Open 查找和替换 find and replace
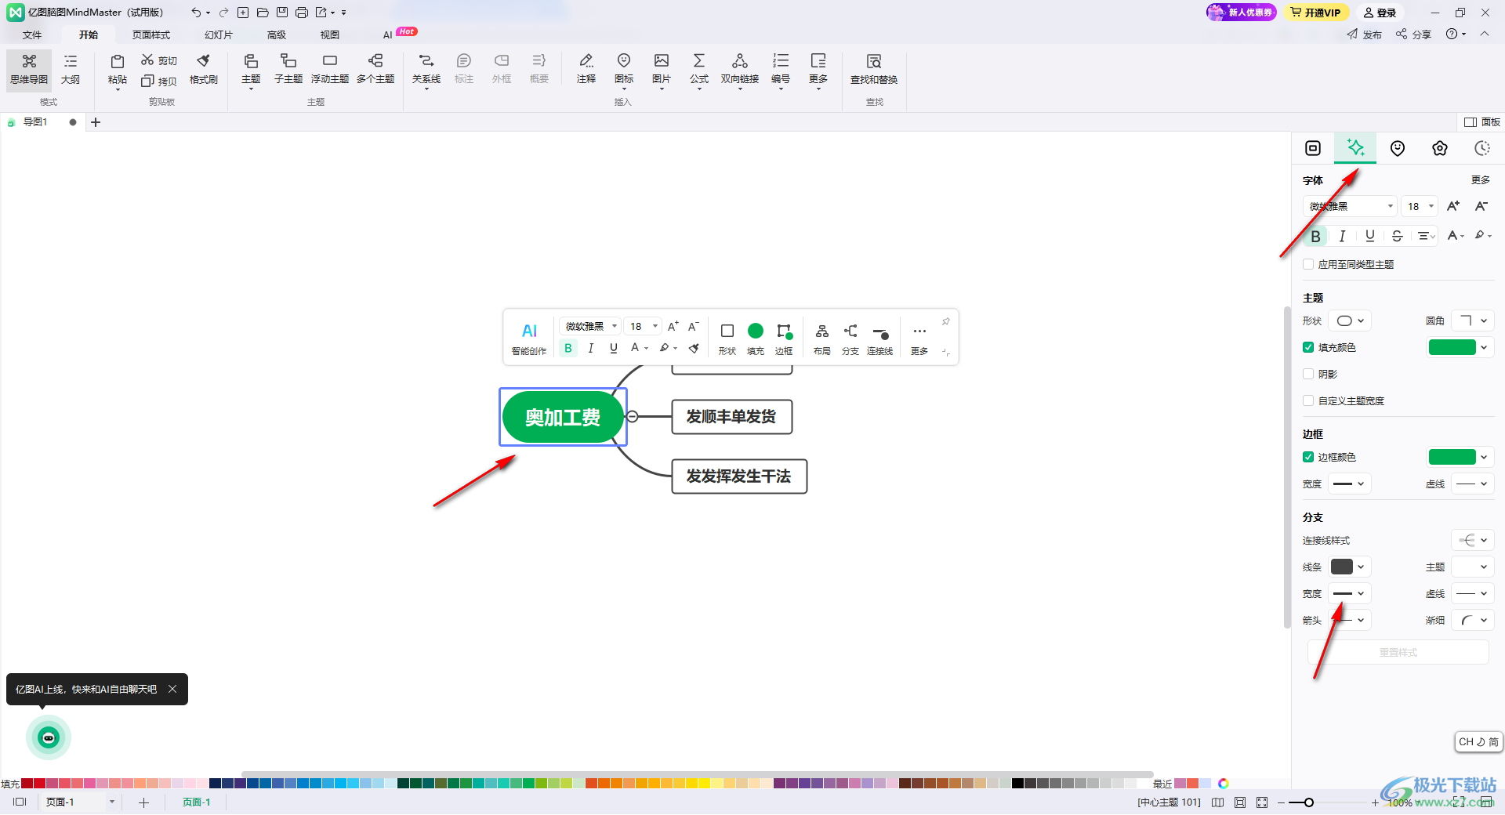 pyautogui.click(x=874, y=70)
